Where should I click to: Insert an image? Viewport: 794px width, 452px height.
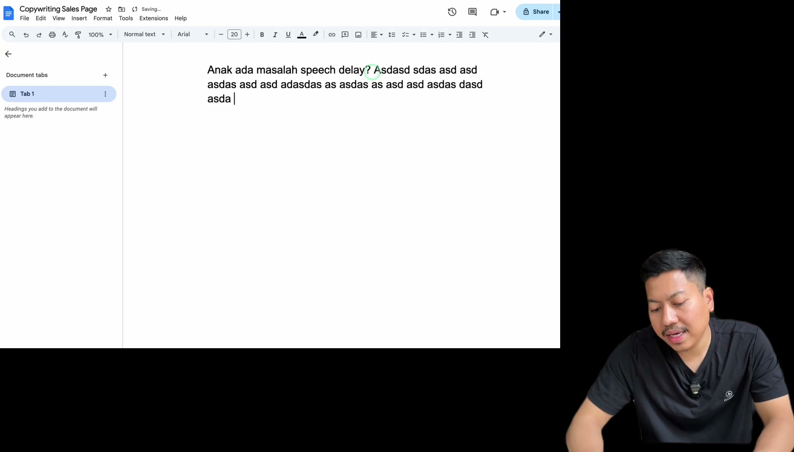tap(359, 35)
